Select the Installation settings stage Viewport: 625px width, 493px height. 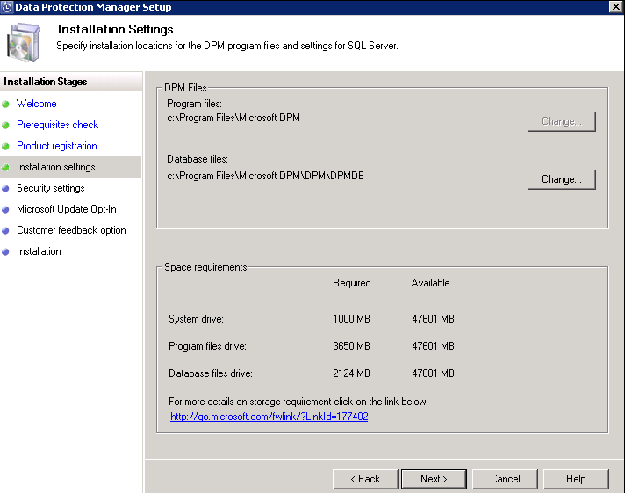55,167
